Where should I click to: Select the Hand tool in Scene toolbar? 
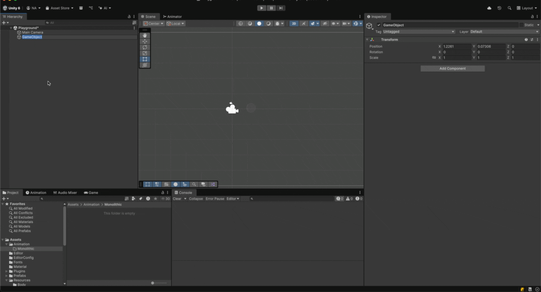145,35
